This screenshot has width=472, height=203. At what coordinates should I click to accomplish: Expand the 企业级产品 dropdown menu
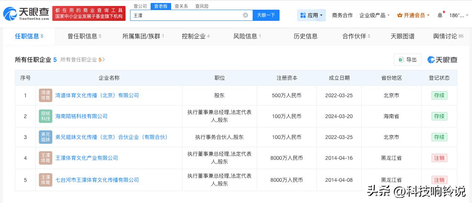pyautogui.click(x=374, y=15)
